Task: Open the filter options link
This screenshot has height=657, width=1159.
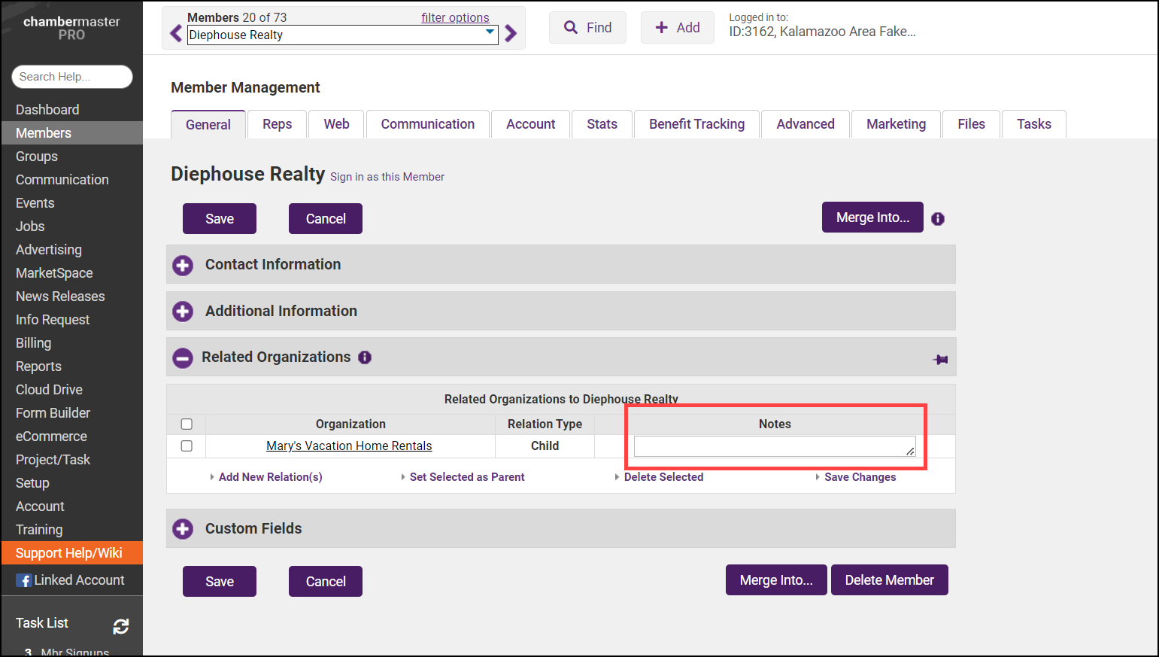Action: click(455, 17)
